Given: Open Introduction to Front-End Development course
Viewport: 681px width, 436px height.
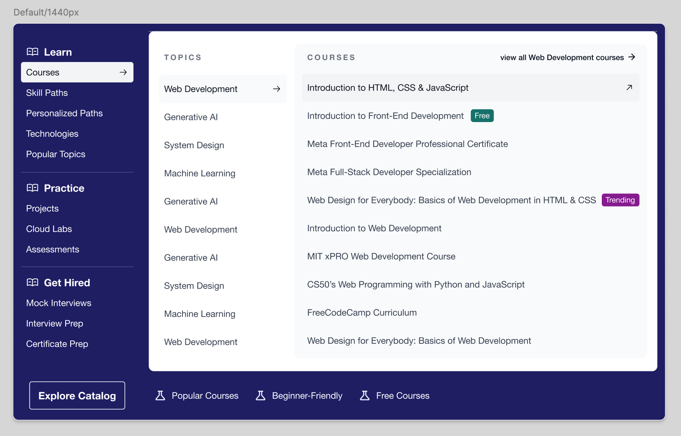Looking at the screenshot, I should (x=385, y=116).
